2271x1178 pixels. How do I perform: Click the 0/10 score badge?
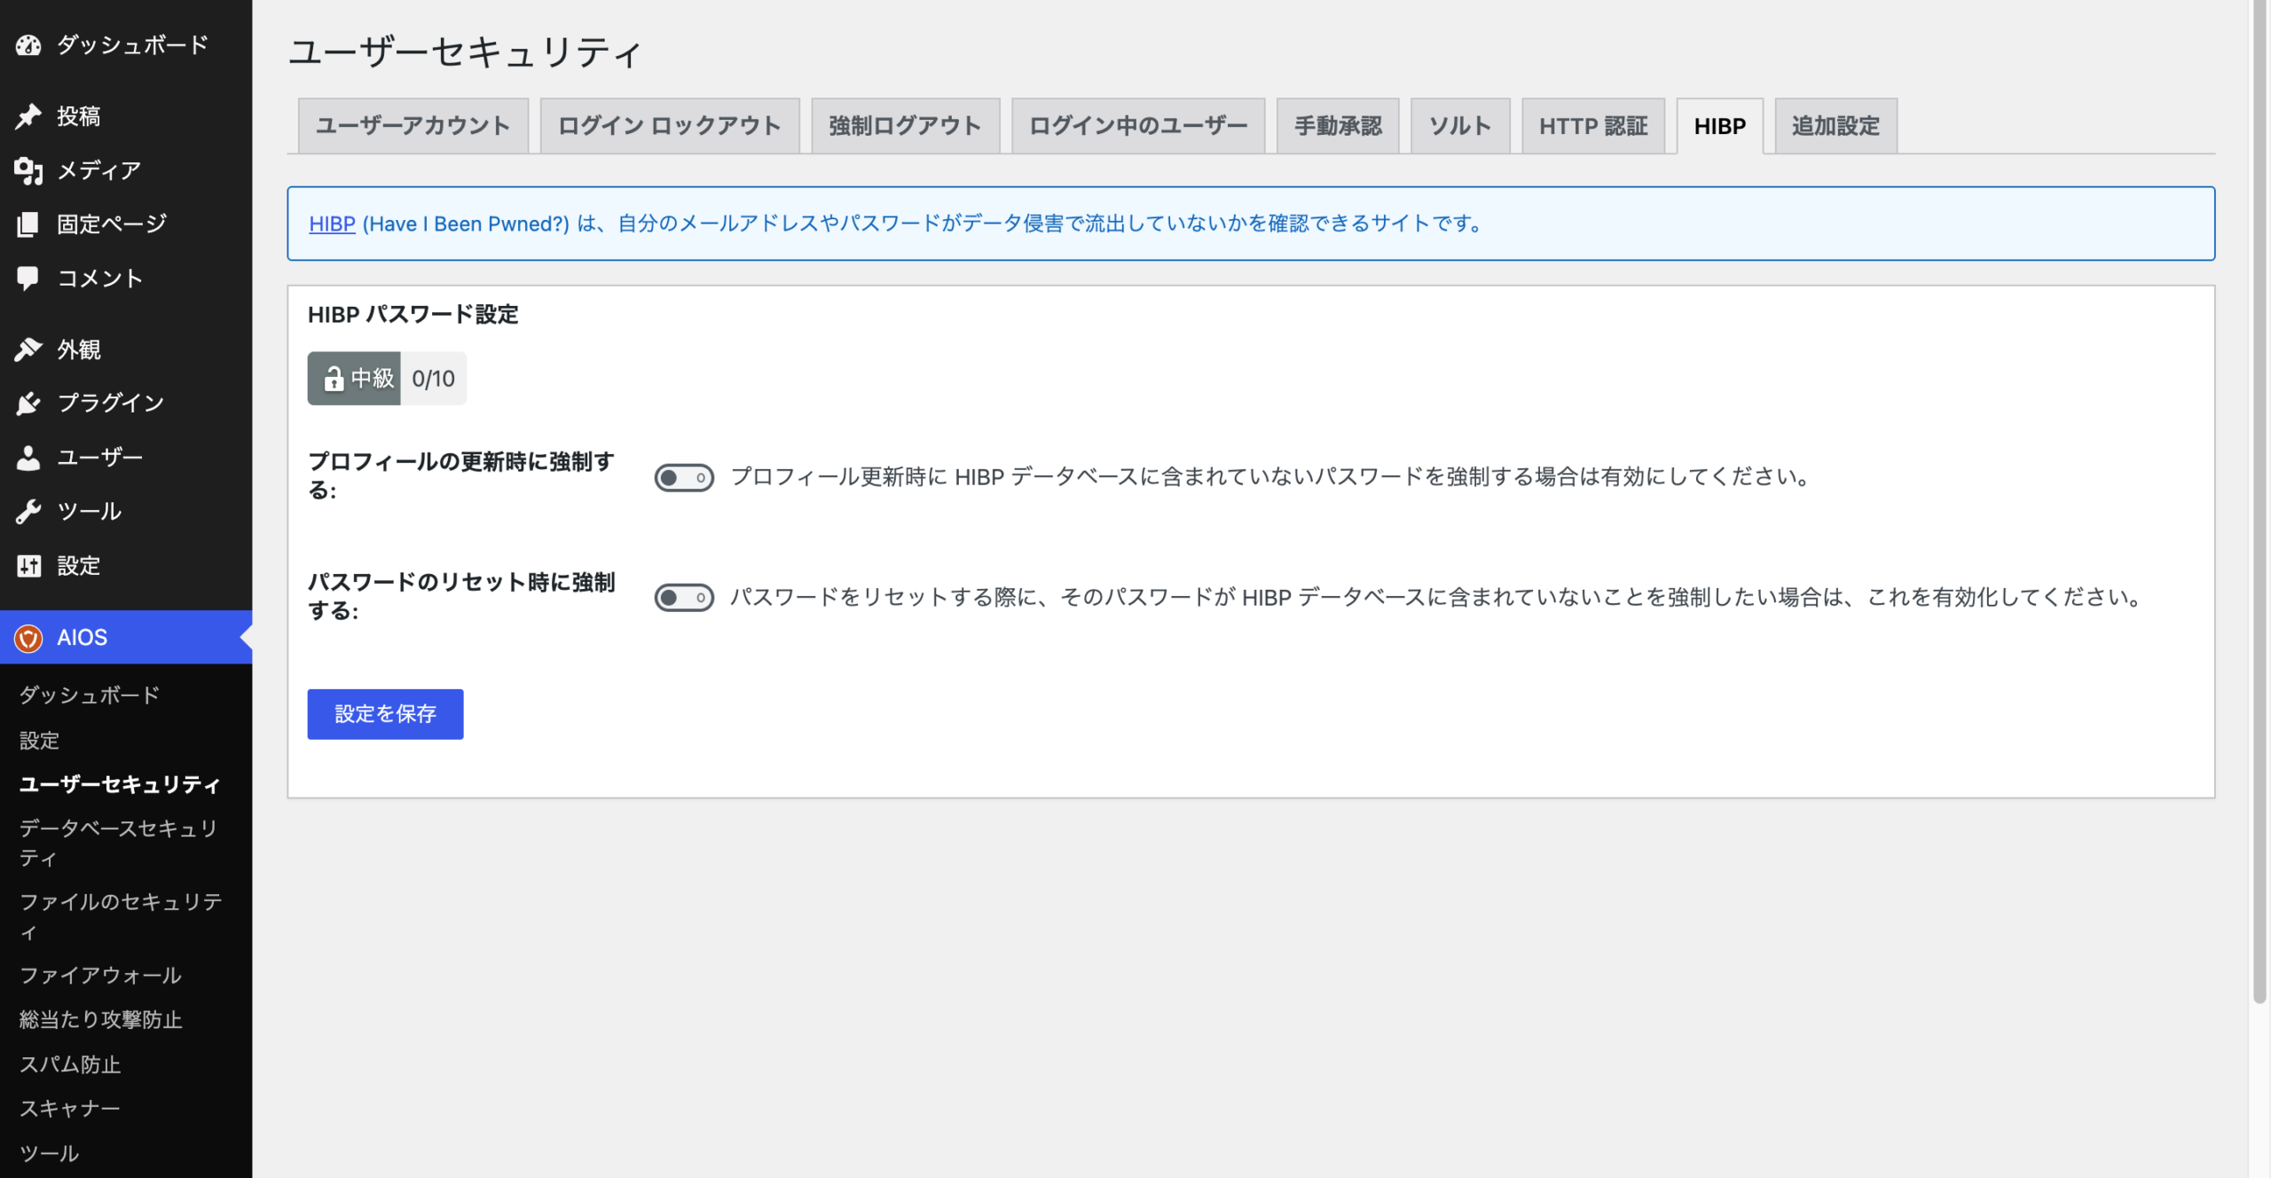point(433,379)
